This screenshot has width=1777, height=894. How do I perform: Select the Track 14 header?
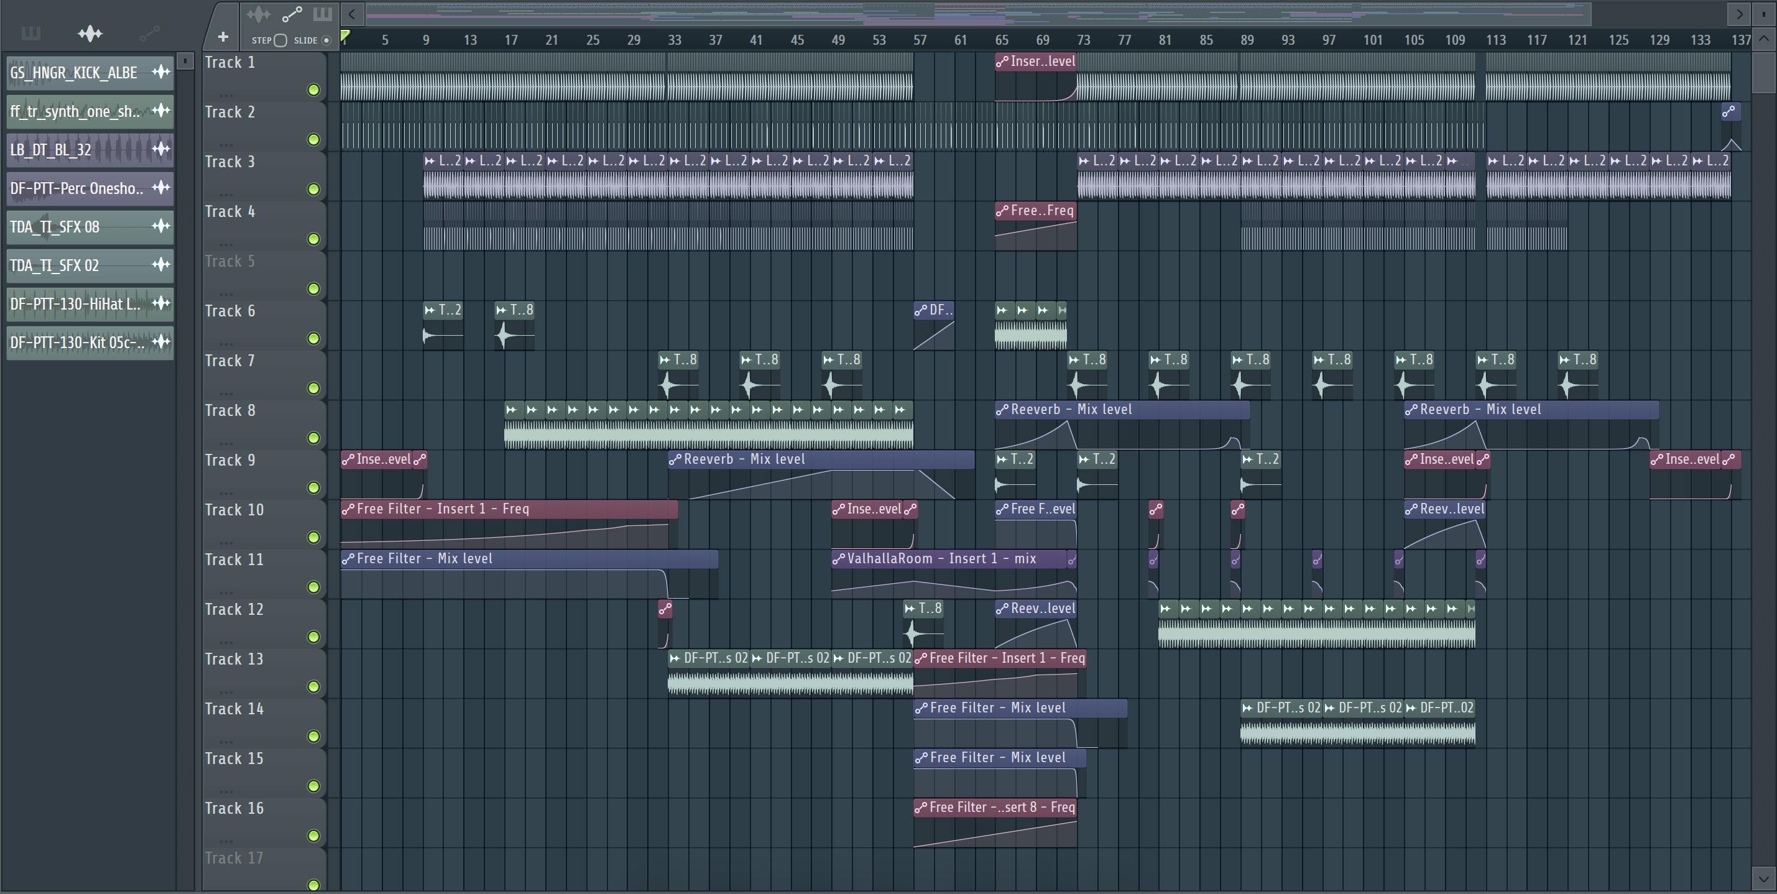pyautogui.click(x=264, y=722)
